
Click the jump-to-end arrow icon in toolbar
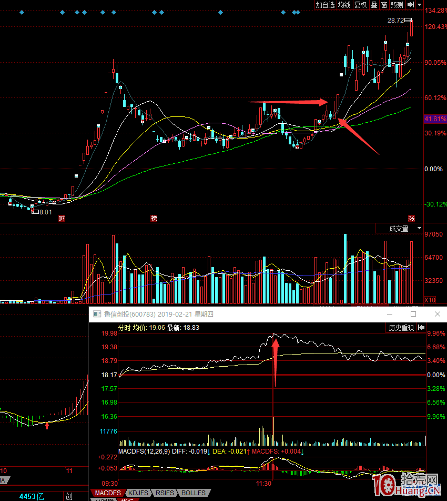[411, 5]
